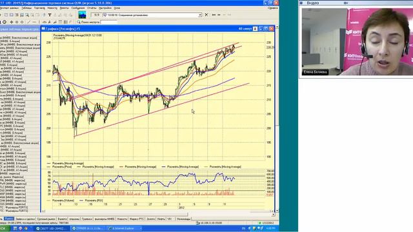Image resolution: width=413 pixels, height=232 pixels.
Task: Switch to the Срочный рынок tab
Action: (46, 219)
